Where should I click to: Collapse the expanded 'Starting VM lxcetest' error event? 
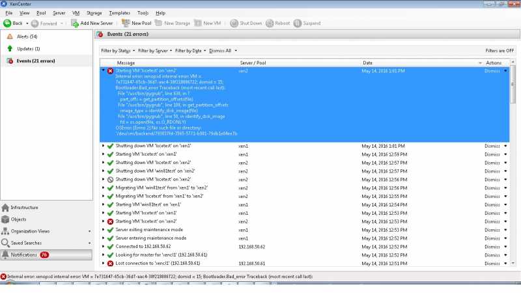coord(103,70)
